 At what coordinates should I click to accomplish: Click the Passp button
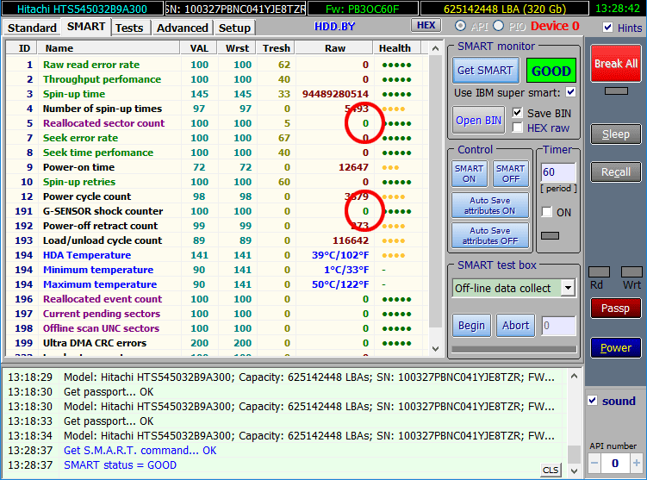click(x=616, y=309)
